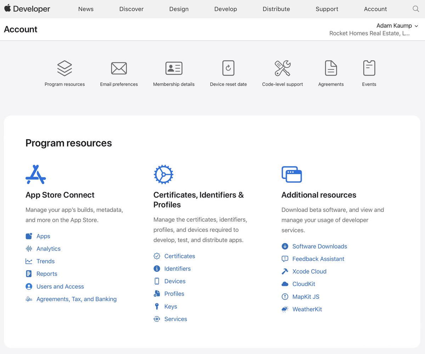Open the Program resources layers icon

click(65, 68)
